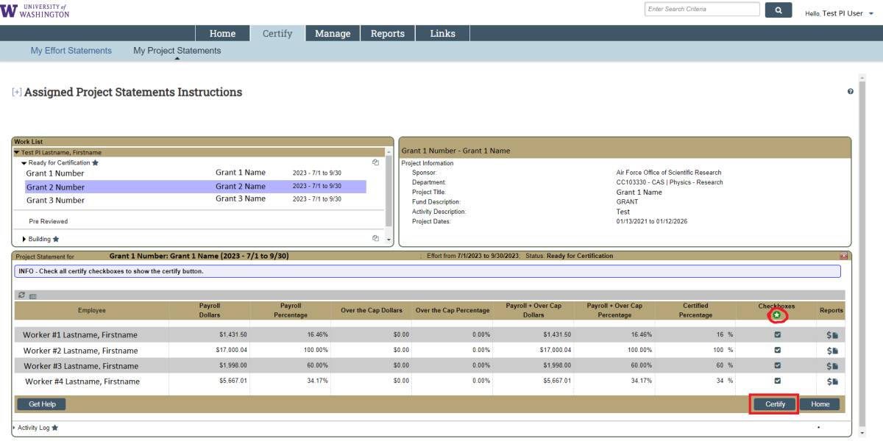Open the document report icon for Worker #3
883x441 pixels.
836,366
